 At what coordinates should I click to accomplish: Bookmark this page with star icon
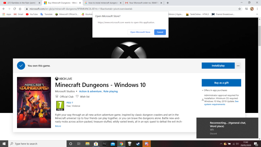tap(240, 9)
